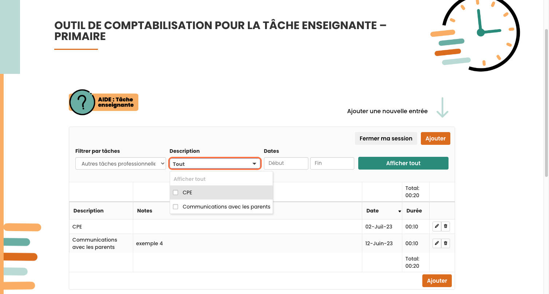The width and height of the screenshot is (549, 294).
Task: Click the green Afficher tout button
Action: (x=403, y=163)
